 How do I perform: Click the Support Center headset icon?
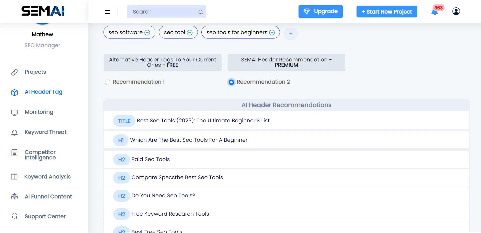pyautogui.click(x=14, y=216)
